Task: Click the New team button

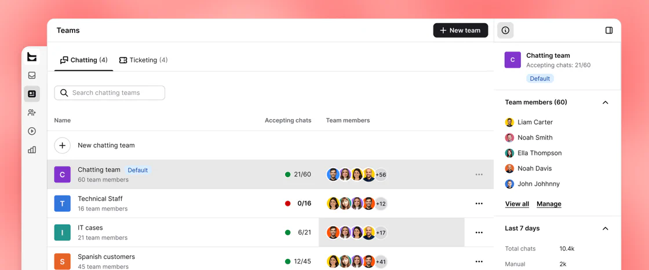Action: click(461, 30)
